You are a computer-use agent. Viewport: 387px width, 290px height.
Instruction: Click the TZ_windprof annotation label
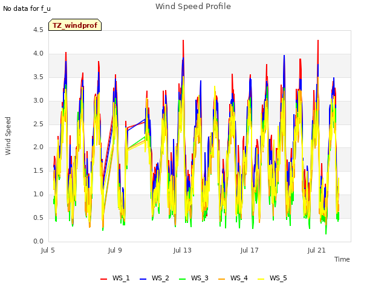pyautogui.click(x=75, y=25)
